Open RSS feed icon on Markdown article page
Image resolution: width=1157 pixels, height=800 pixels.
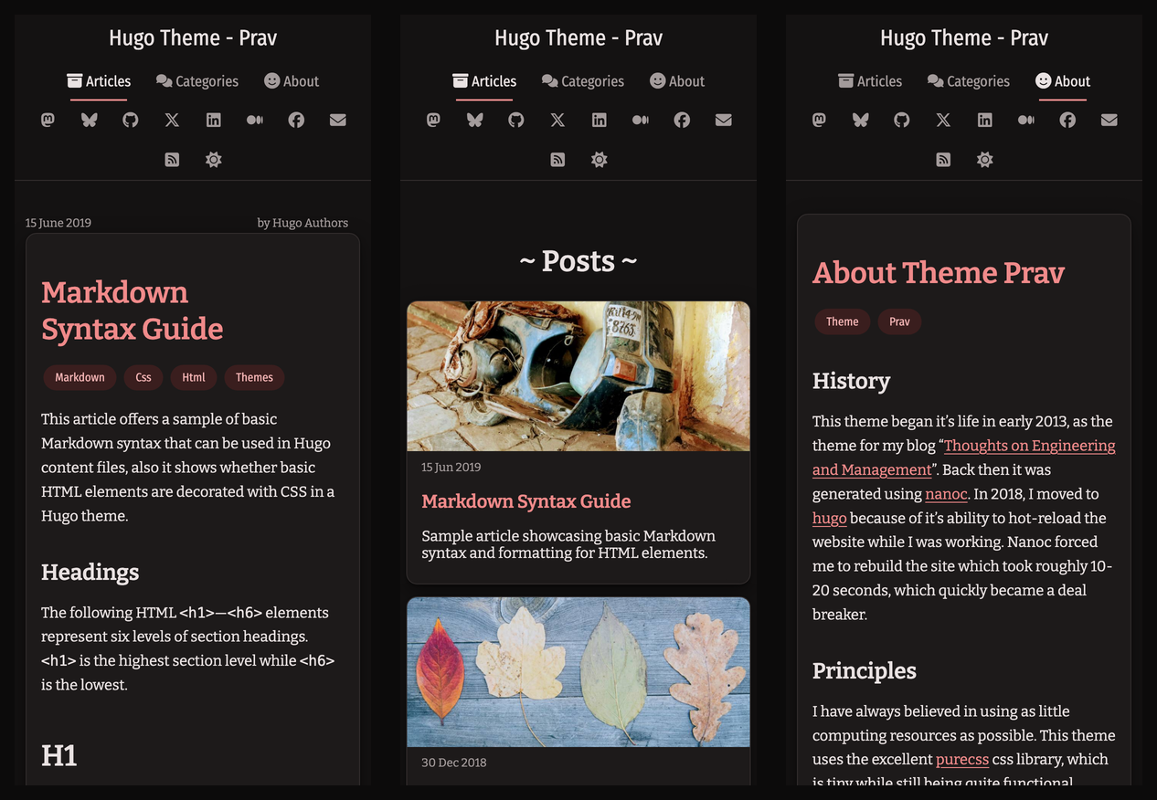pos(172,160)
